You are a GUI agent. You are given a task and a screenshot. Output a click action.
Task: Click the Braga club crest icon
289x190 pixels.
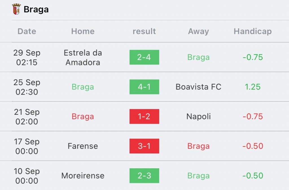click(16, 9)
